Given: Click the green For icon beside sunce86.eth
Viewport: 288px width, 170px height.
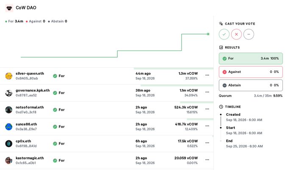Looking at the screenshot, I should [55, 127].
